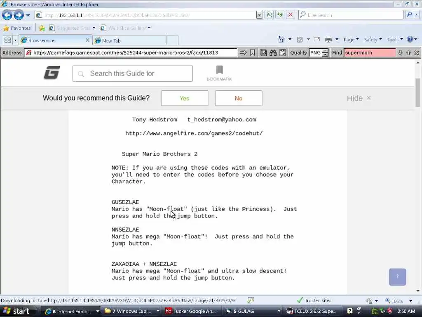The width and height of the screenshot is (422, 317).
Task: Open the Help question mark menu
Action: (412, 39)
